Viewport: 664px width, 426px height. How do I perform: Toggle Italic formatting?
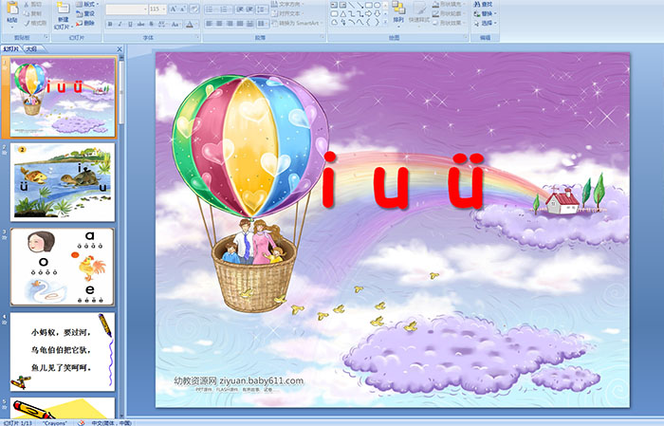click(120, 24)
